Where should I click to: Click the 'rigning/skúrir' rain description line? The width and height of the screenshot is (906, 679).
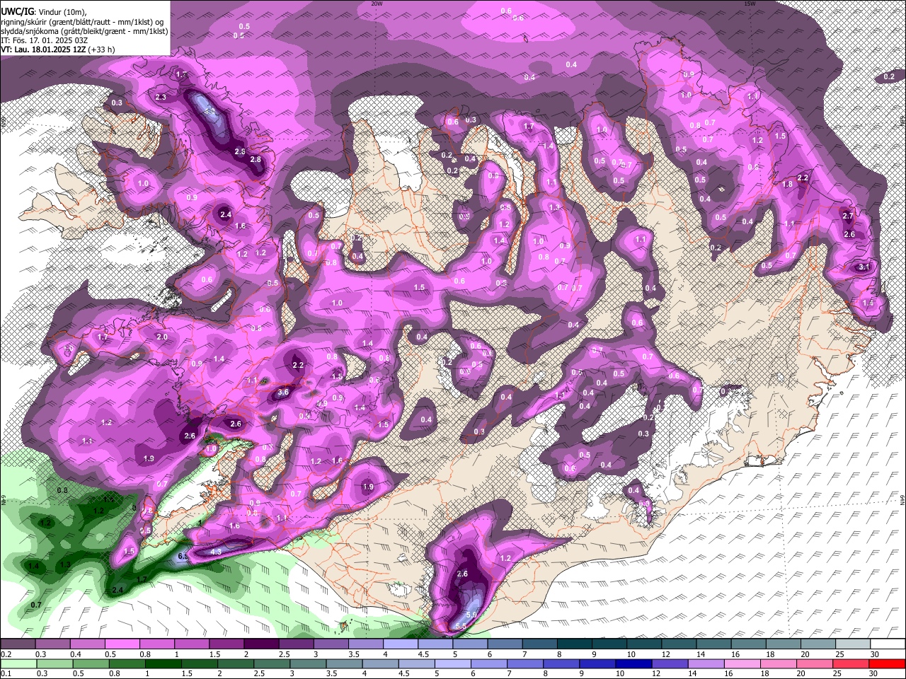coord(84,22)
